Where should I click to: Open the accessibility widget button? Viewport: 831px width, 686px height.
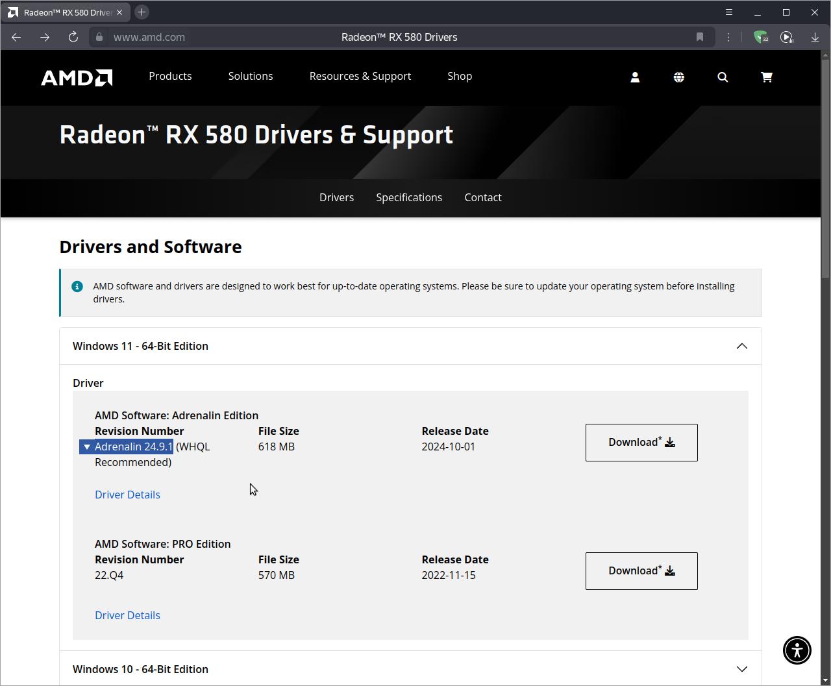click(797, 650)
